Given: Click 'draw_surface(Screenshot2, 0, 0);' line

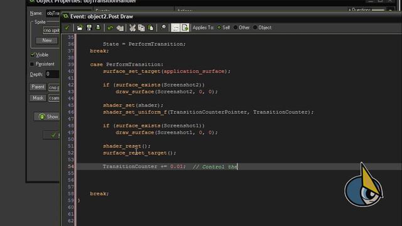Looking at the screenshot, I should 166,92.
